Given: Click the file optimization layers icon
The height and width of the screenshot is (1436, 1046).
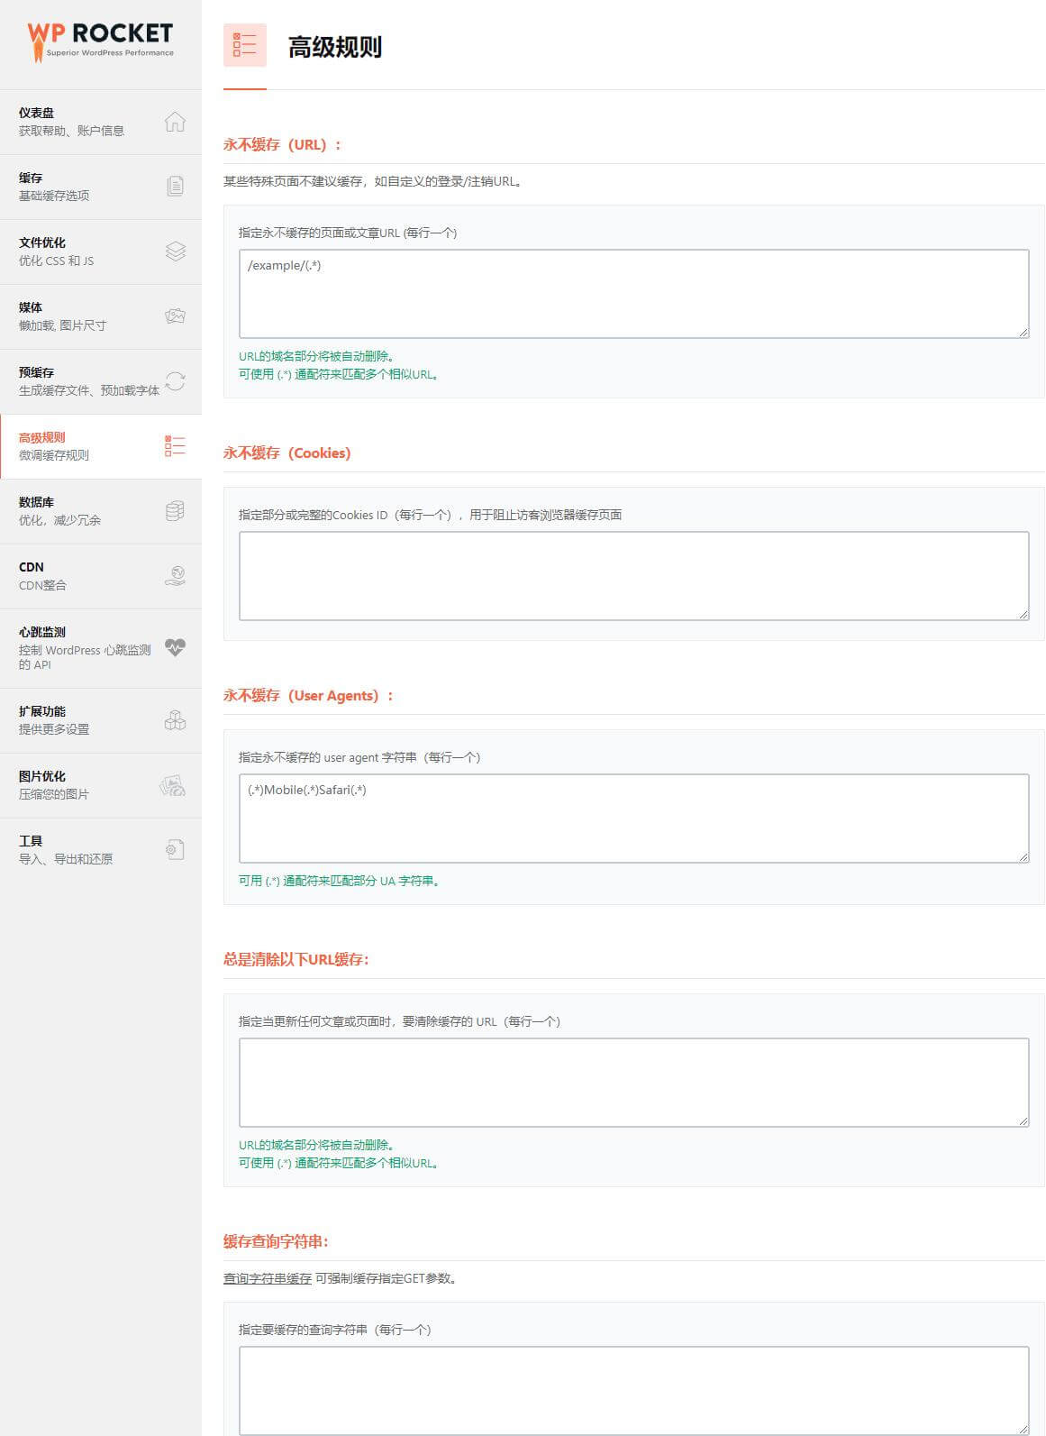Looking at the screenshot, I should tap(175, 252).
